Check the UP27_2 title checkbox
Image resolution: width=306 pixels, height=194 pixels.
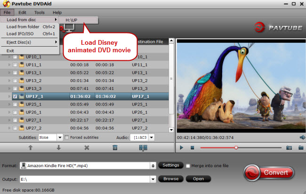15,128
